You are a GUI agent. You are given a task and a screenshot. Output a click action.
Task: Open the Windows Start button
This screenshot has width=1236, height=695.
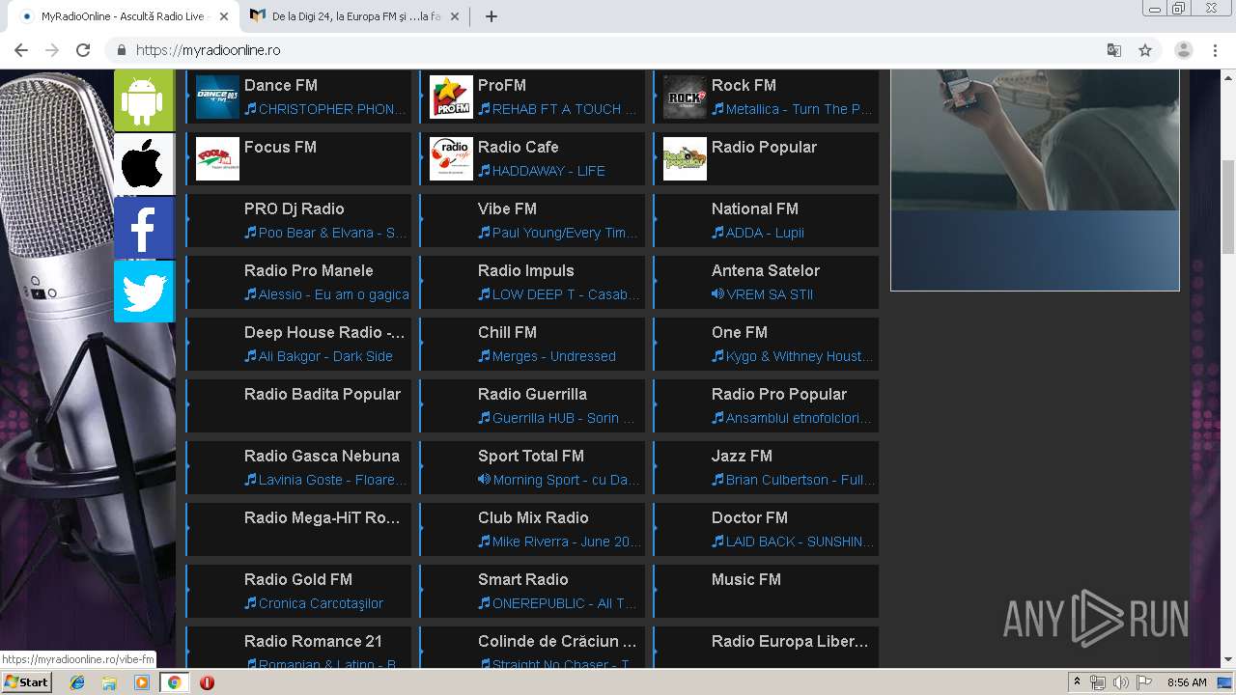[x=27, y=682]
